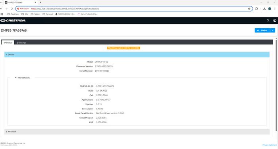Viewport: 278px width, 149px height.
Task: Click the DM Front Panel version text
Action: (110, 113)
